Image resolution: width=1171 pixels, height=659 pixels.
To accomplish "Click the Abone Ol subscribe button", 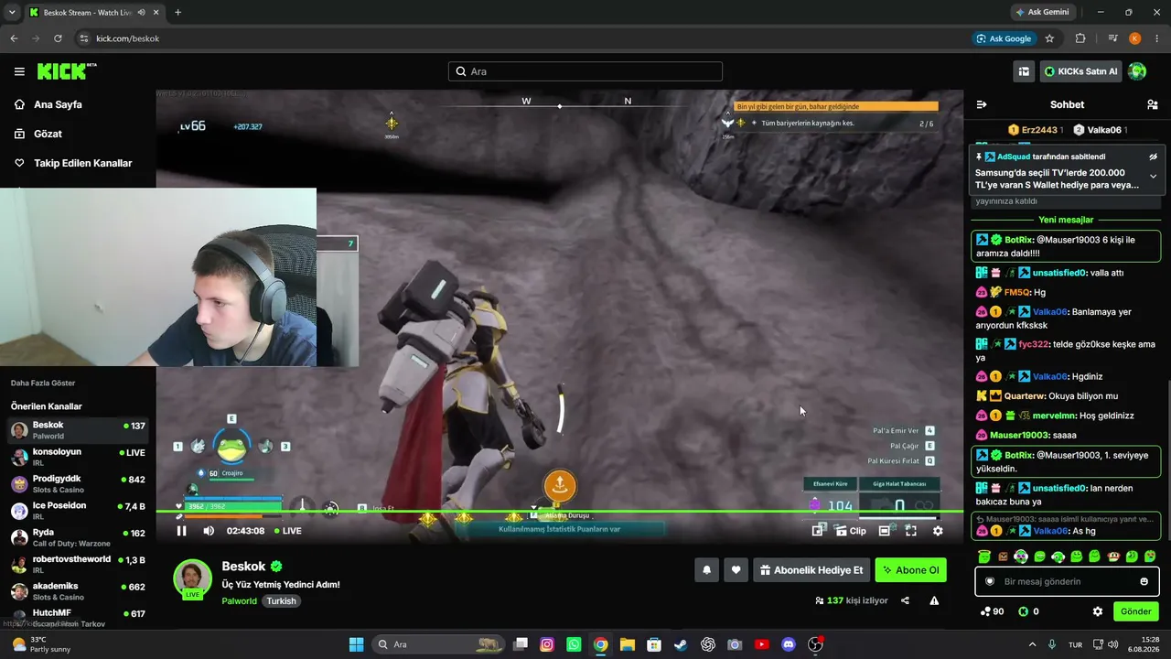I will click(910, 570).
